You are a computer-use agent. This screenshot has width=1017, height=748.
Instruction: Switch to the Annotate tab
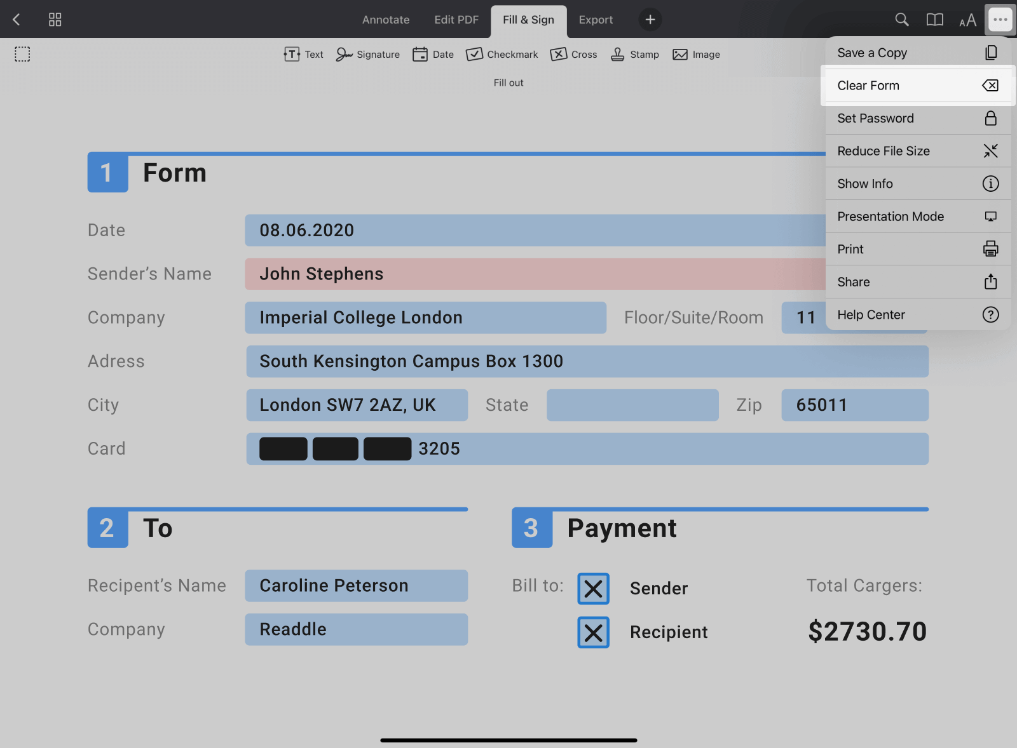point(385,20)
